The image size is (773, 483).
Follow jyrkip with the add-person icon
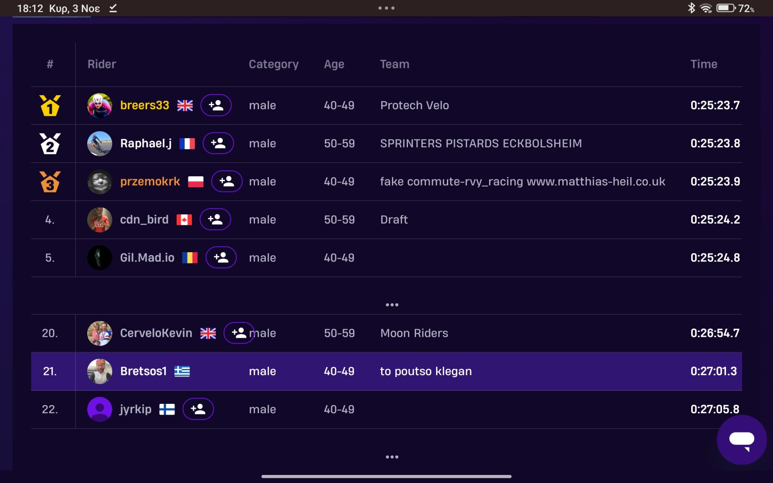(198, 409)
